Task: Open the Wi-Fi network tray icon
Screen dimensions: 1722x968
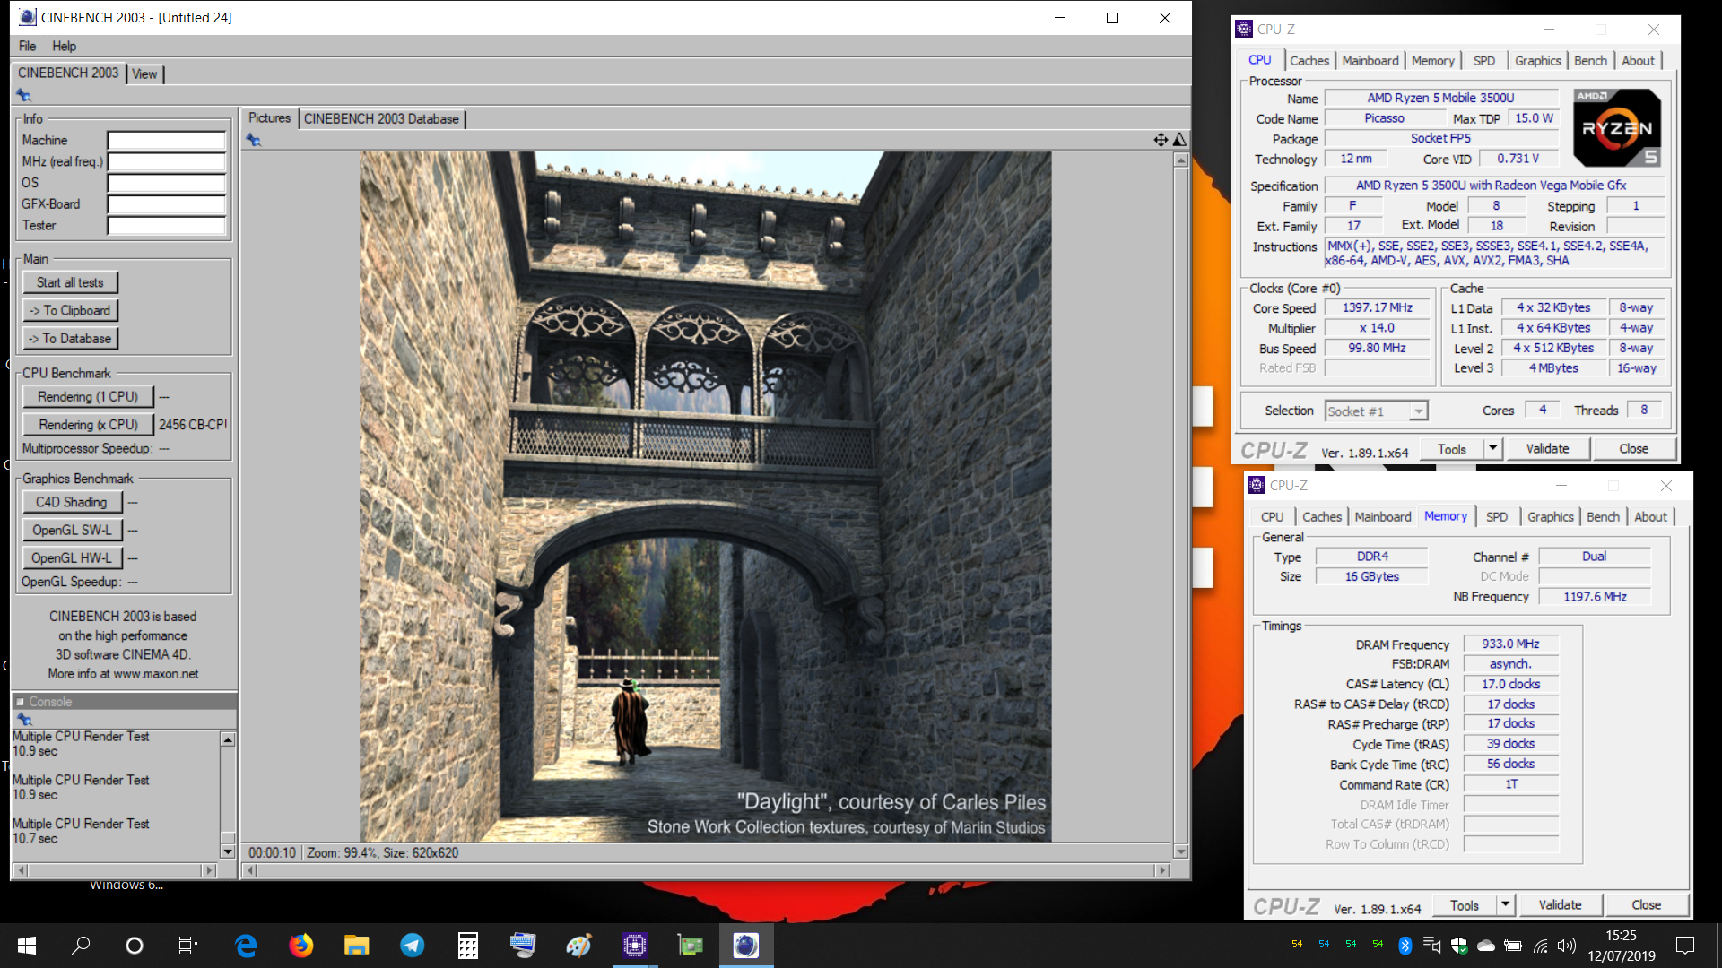Action: coord(1540,946)
